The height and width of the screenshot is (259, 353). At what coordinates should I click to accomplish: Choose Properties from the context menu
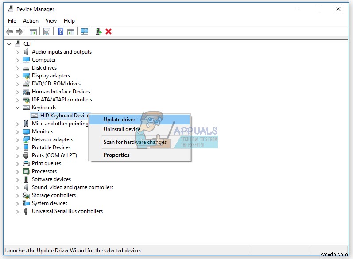(x=140, y=155)
